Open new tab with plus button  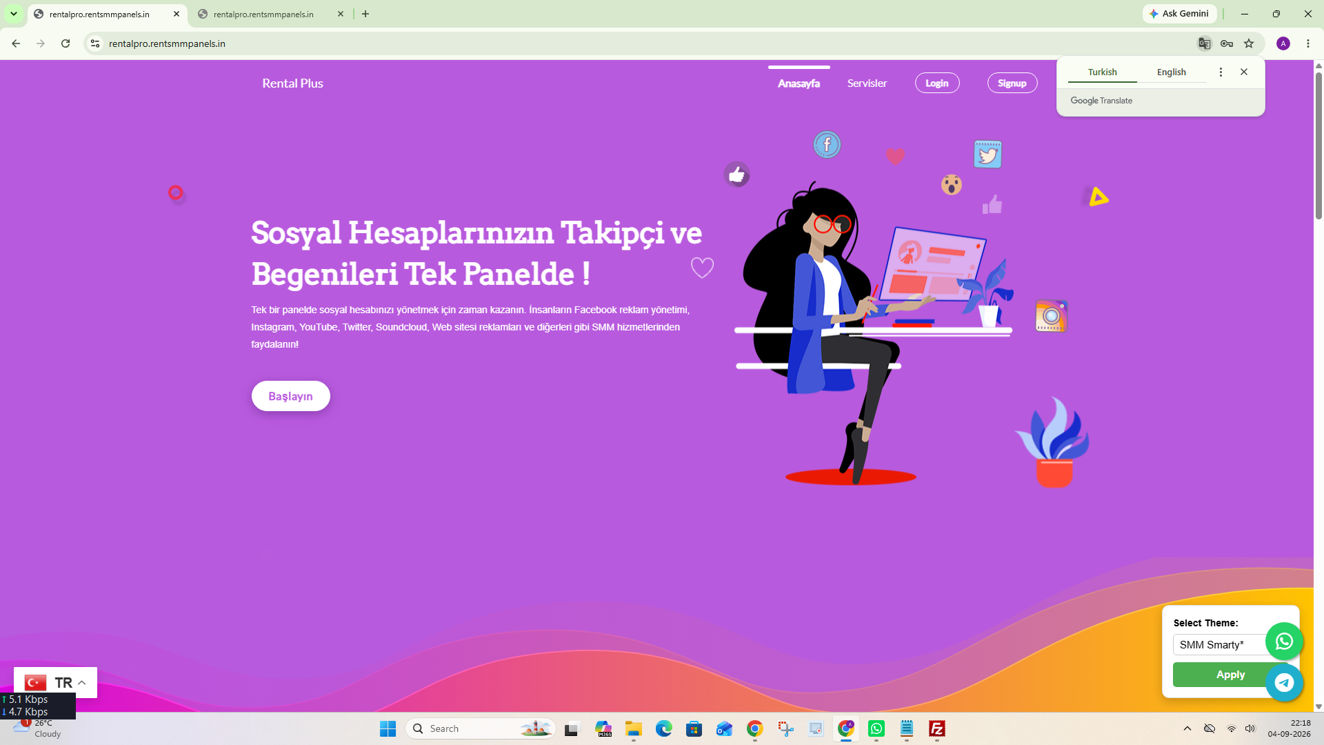coord(365,14)
